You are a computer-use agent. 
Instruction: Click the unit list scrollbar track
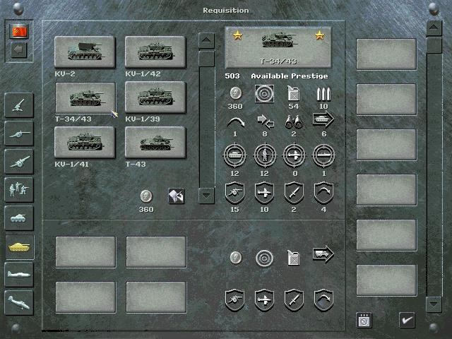click(206, 120)
